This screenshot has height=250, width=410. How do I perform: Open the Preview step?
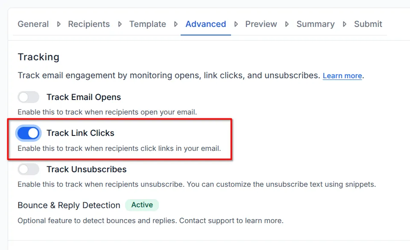coord(261,24)
